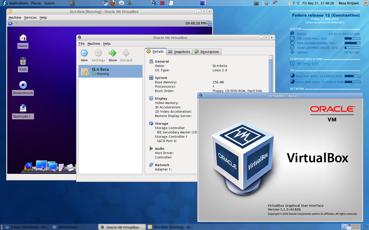Launch the VirtualBox cube icon in top panel
Screen dimensions: 369x230
click(x=154, y=3)
